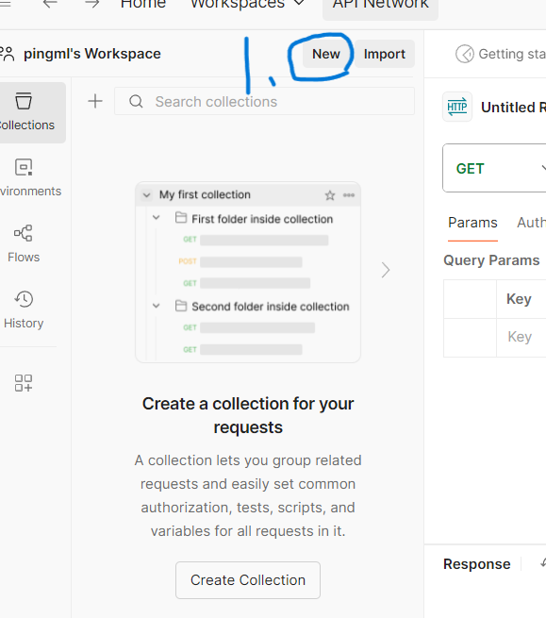Switch to the Params tab
The width and height of the screenshot is (546, 618).
[472, 223]
